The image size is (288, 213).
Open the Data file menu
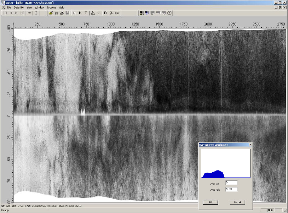(x=19, y=8)
